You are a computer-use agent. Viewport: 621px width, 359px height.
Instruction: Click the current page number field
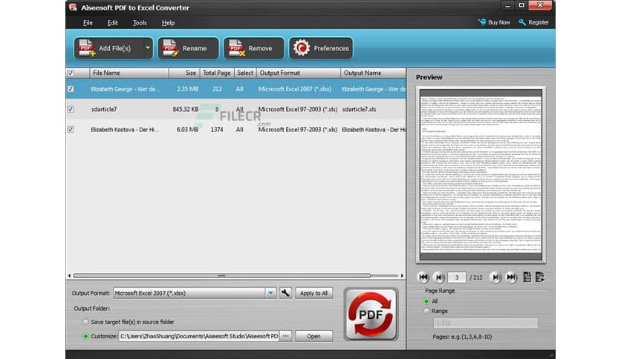456,277
